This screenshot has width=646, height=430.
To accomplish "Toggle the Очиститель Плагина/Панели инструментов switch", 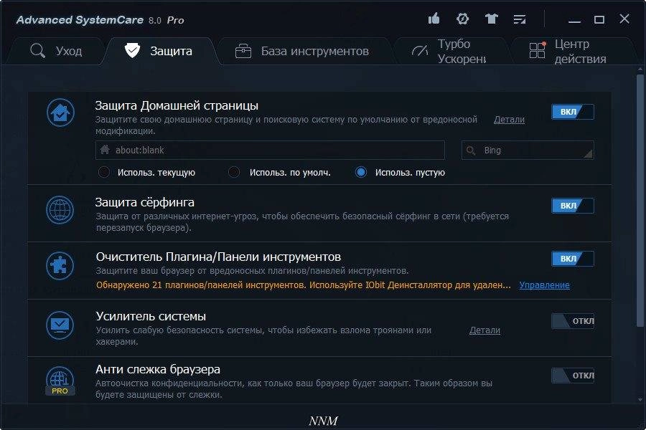I will 573,259.
